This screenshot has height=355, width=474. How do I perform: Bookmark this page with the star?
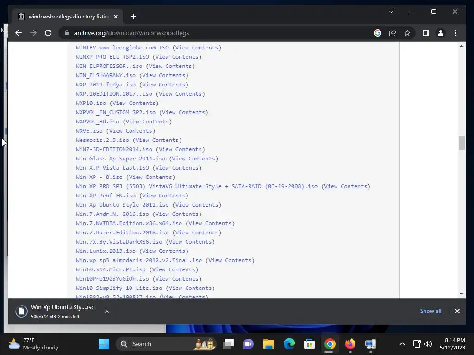(407, 33)
